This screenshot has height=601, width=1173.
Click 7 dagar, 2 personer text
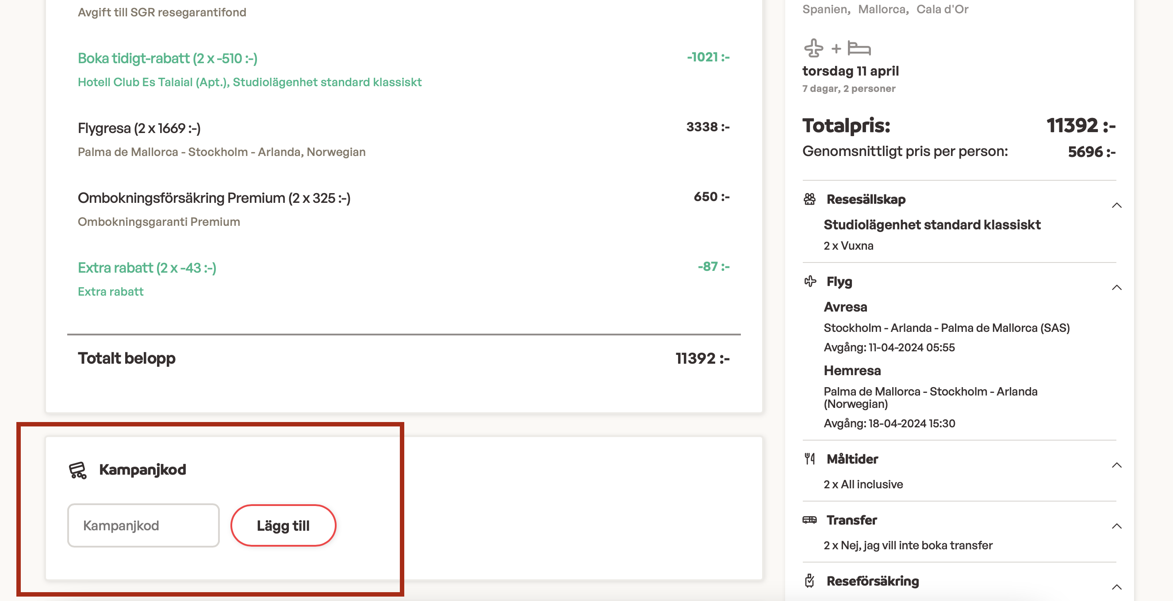pos(849,89)
